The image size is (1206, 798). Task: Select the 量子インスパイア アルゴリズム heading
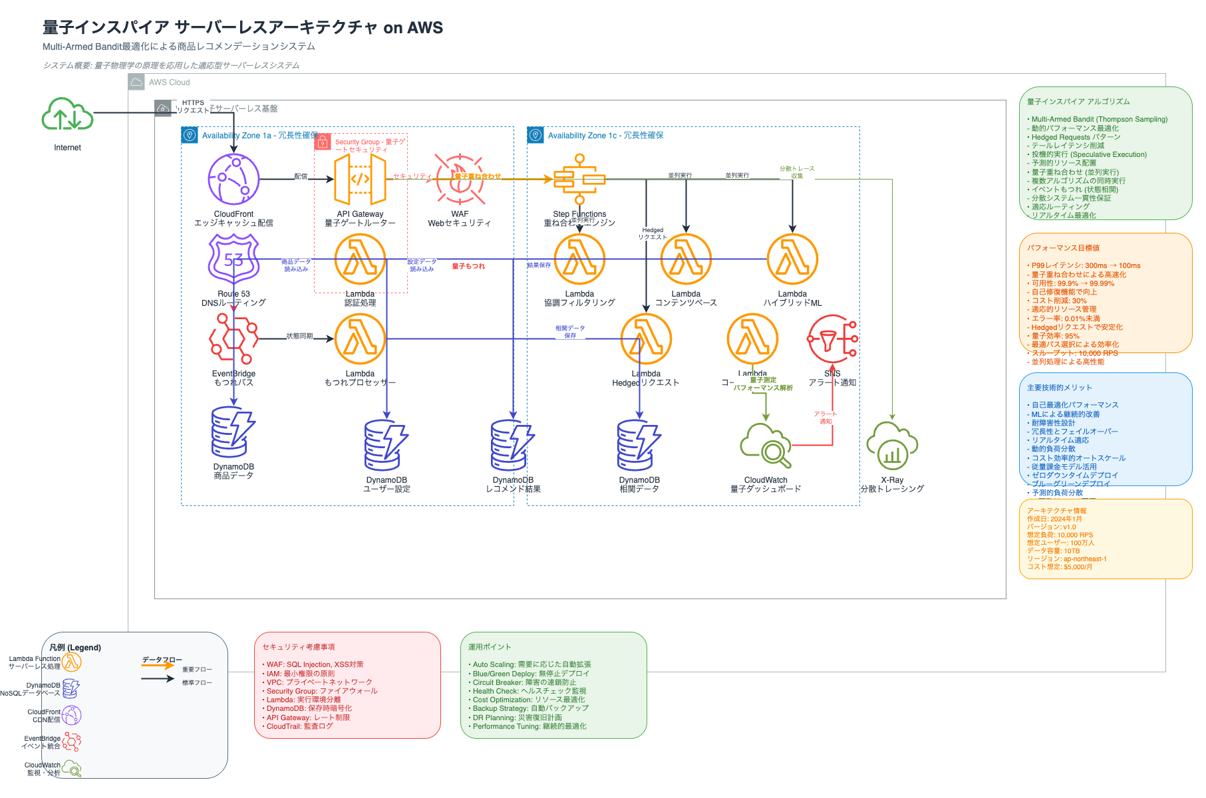1078,102
